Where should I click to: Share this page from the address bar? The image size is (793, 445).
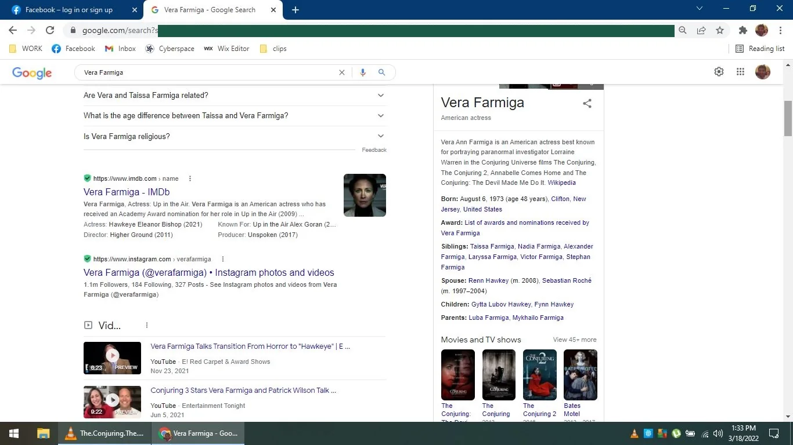coord(701,30)
